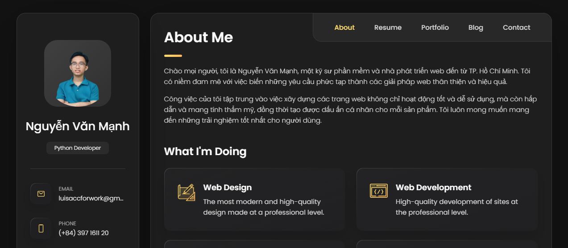This screenshot has width=568, height=248.
Task: Click the phone number (+84) 397 1611 20
Action: pyautogui.click(x=83, y=233)
